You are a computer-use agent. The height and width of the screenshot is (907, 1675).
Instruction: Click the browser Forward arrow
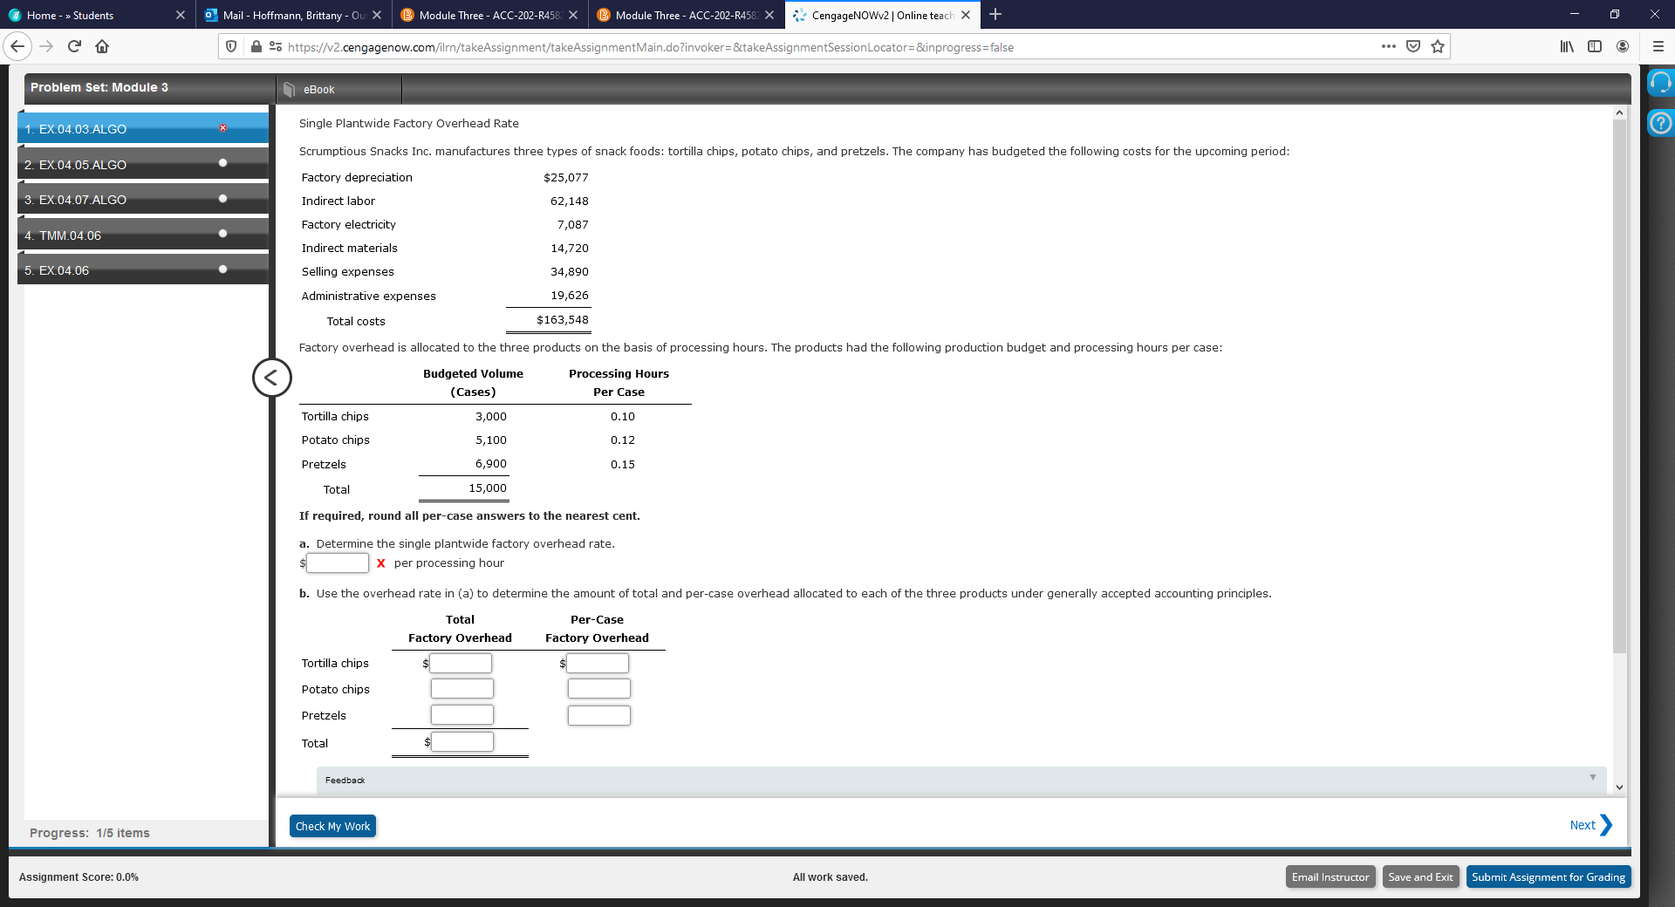pyautogui.click(x=47, y=46)
